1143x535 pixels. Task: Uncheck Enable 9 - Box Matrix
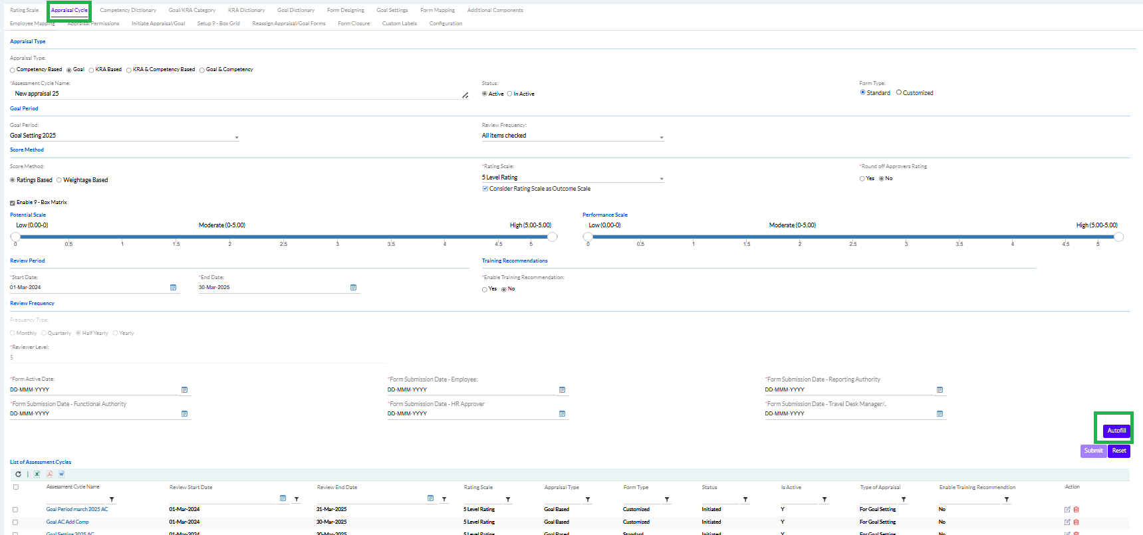click(x=13, y=203)
